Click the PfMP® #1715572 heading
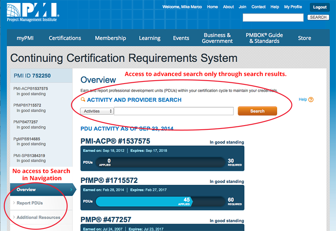 pyautogui.click(x=109, y=181)
